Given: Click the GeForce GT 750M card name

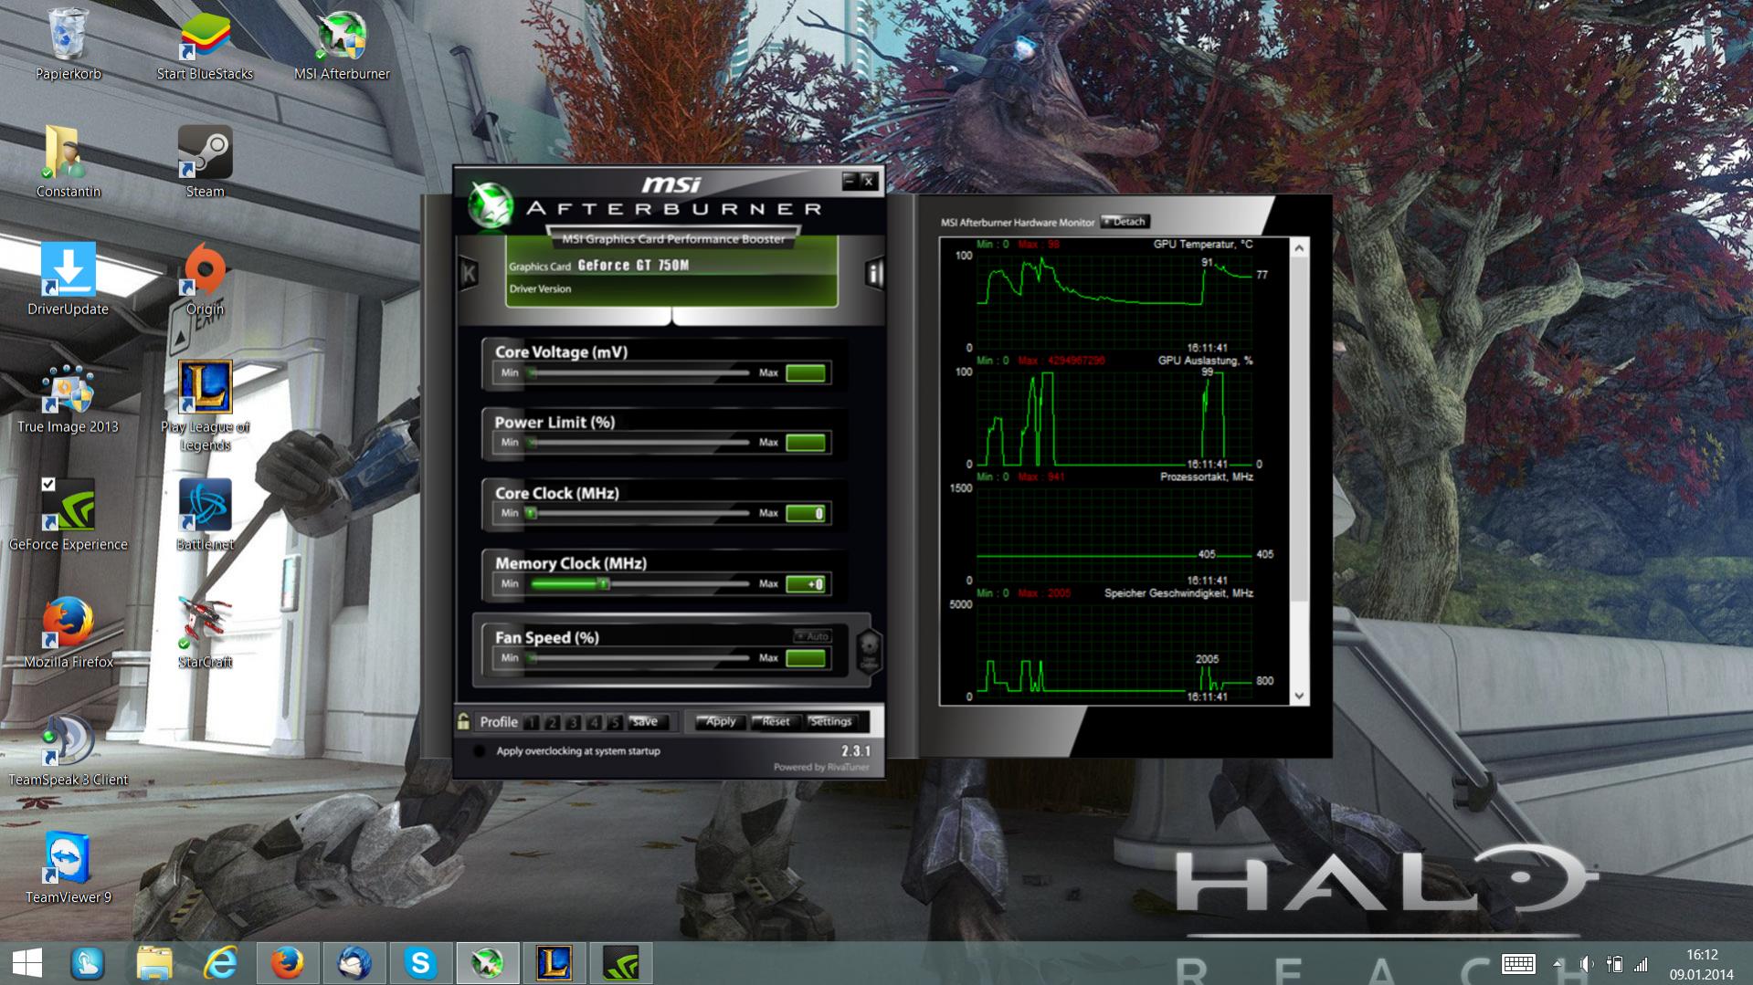Looking at the screenshot, I should tap(633, 266).
